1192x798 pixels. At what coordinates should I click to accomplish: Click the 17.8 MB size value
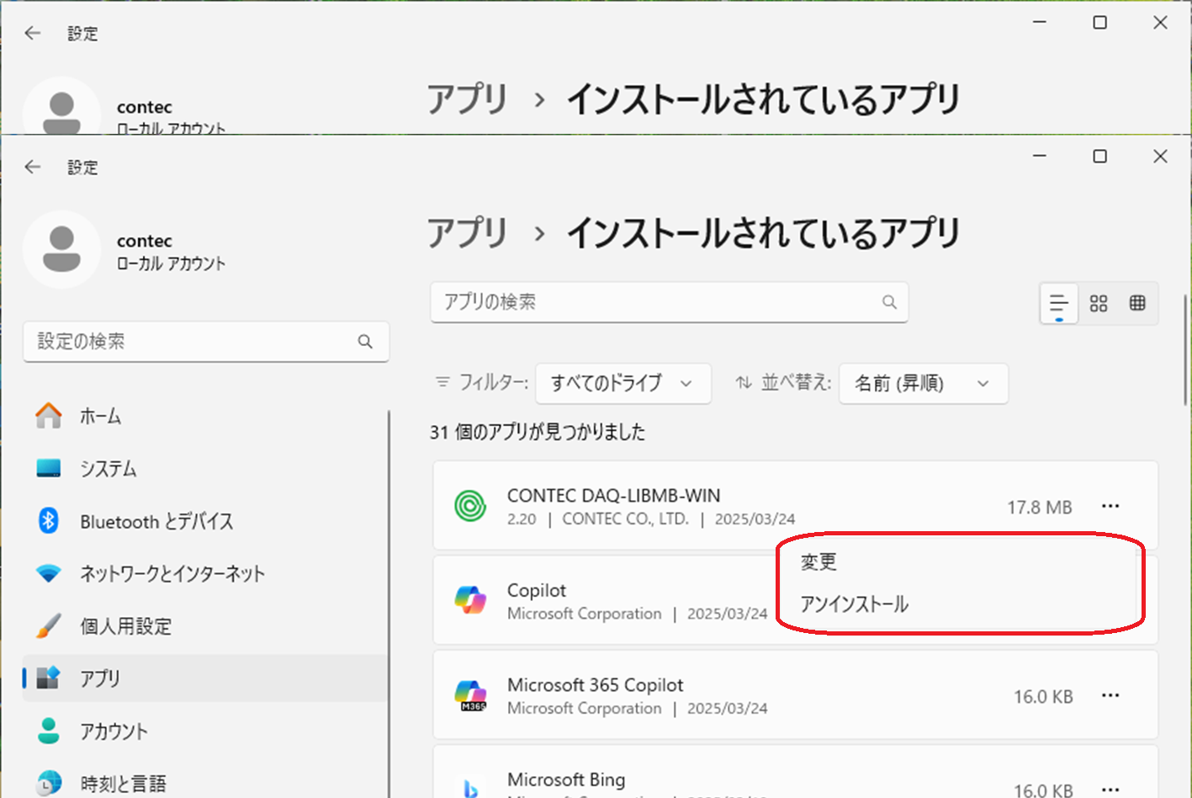(x=1040, y=507)
